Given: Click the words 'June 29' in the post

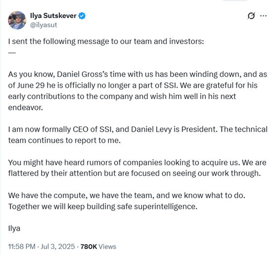Looking at the screenshot, I should click(31, 85).
